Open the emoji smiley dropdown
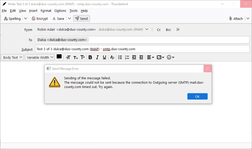Image resolution: width=252 pixels, height=149 pixels. point(171,57)
